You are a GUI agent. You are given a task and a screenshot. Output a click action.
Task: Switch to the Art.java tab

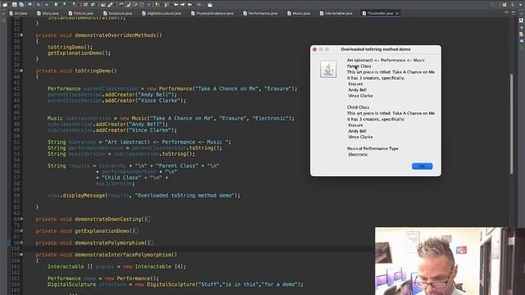click(x=18, y=13)
